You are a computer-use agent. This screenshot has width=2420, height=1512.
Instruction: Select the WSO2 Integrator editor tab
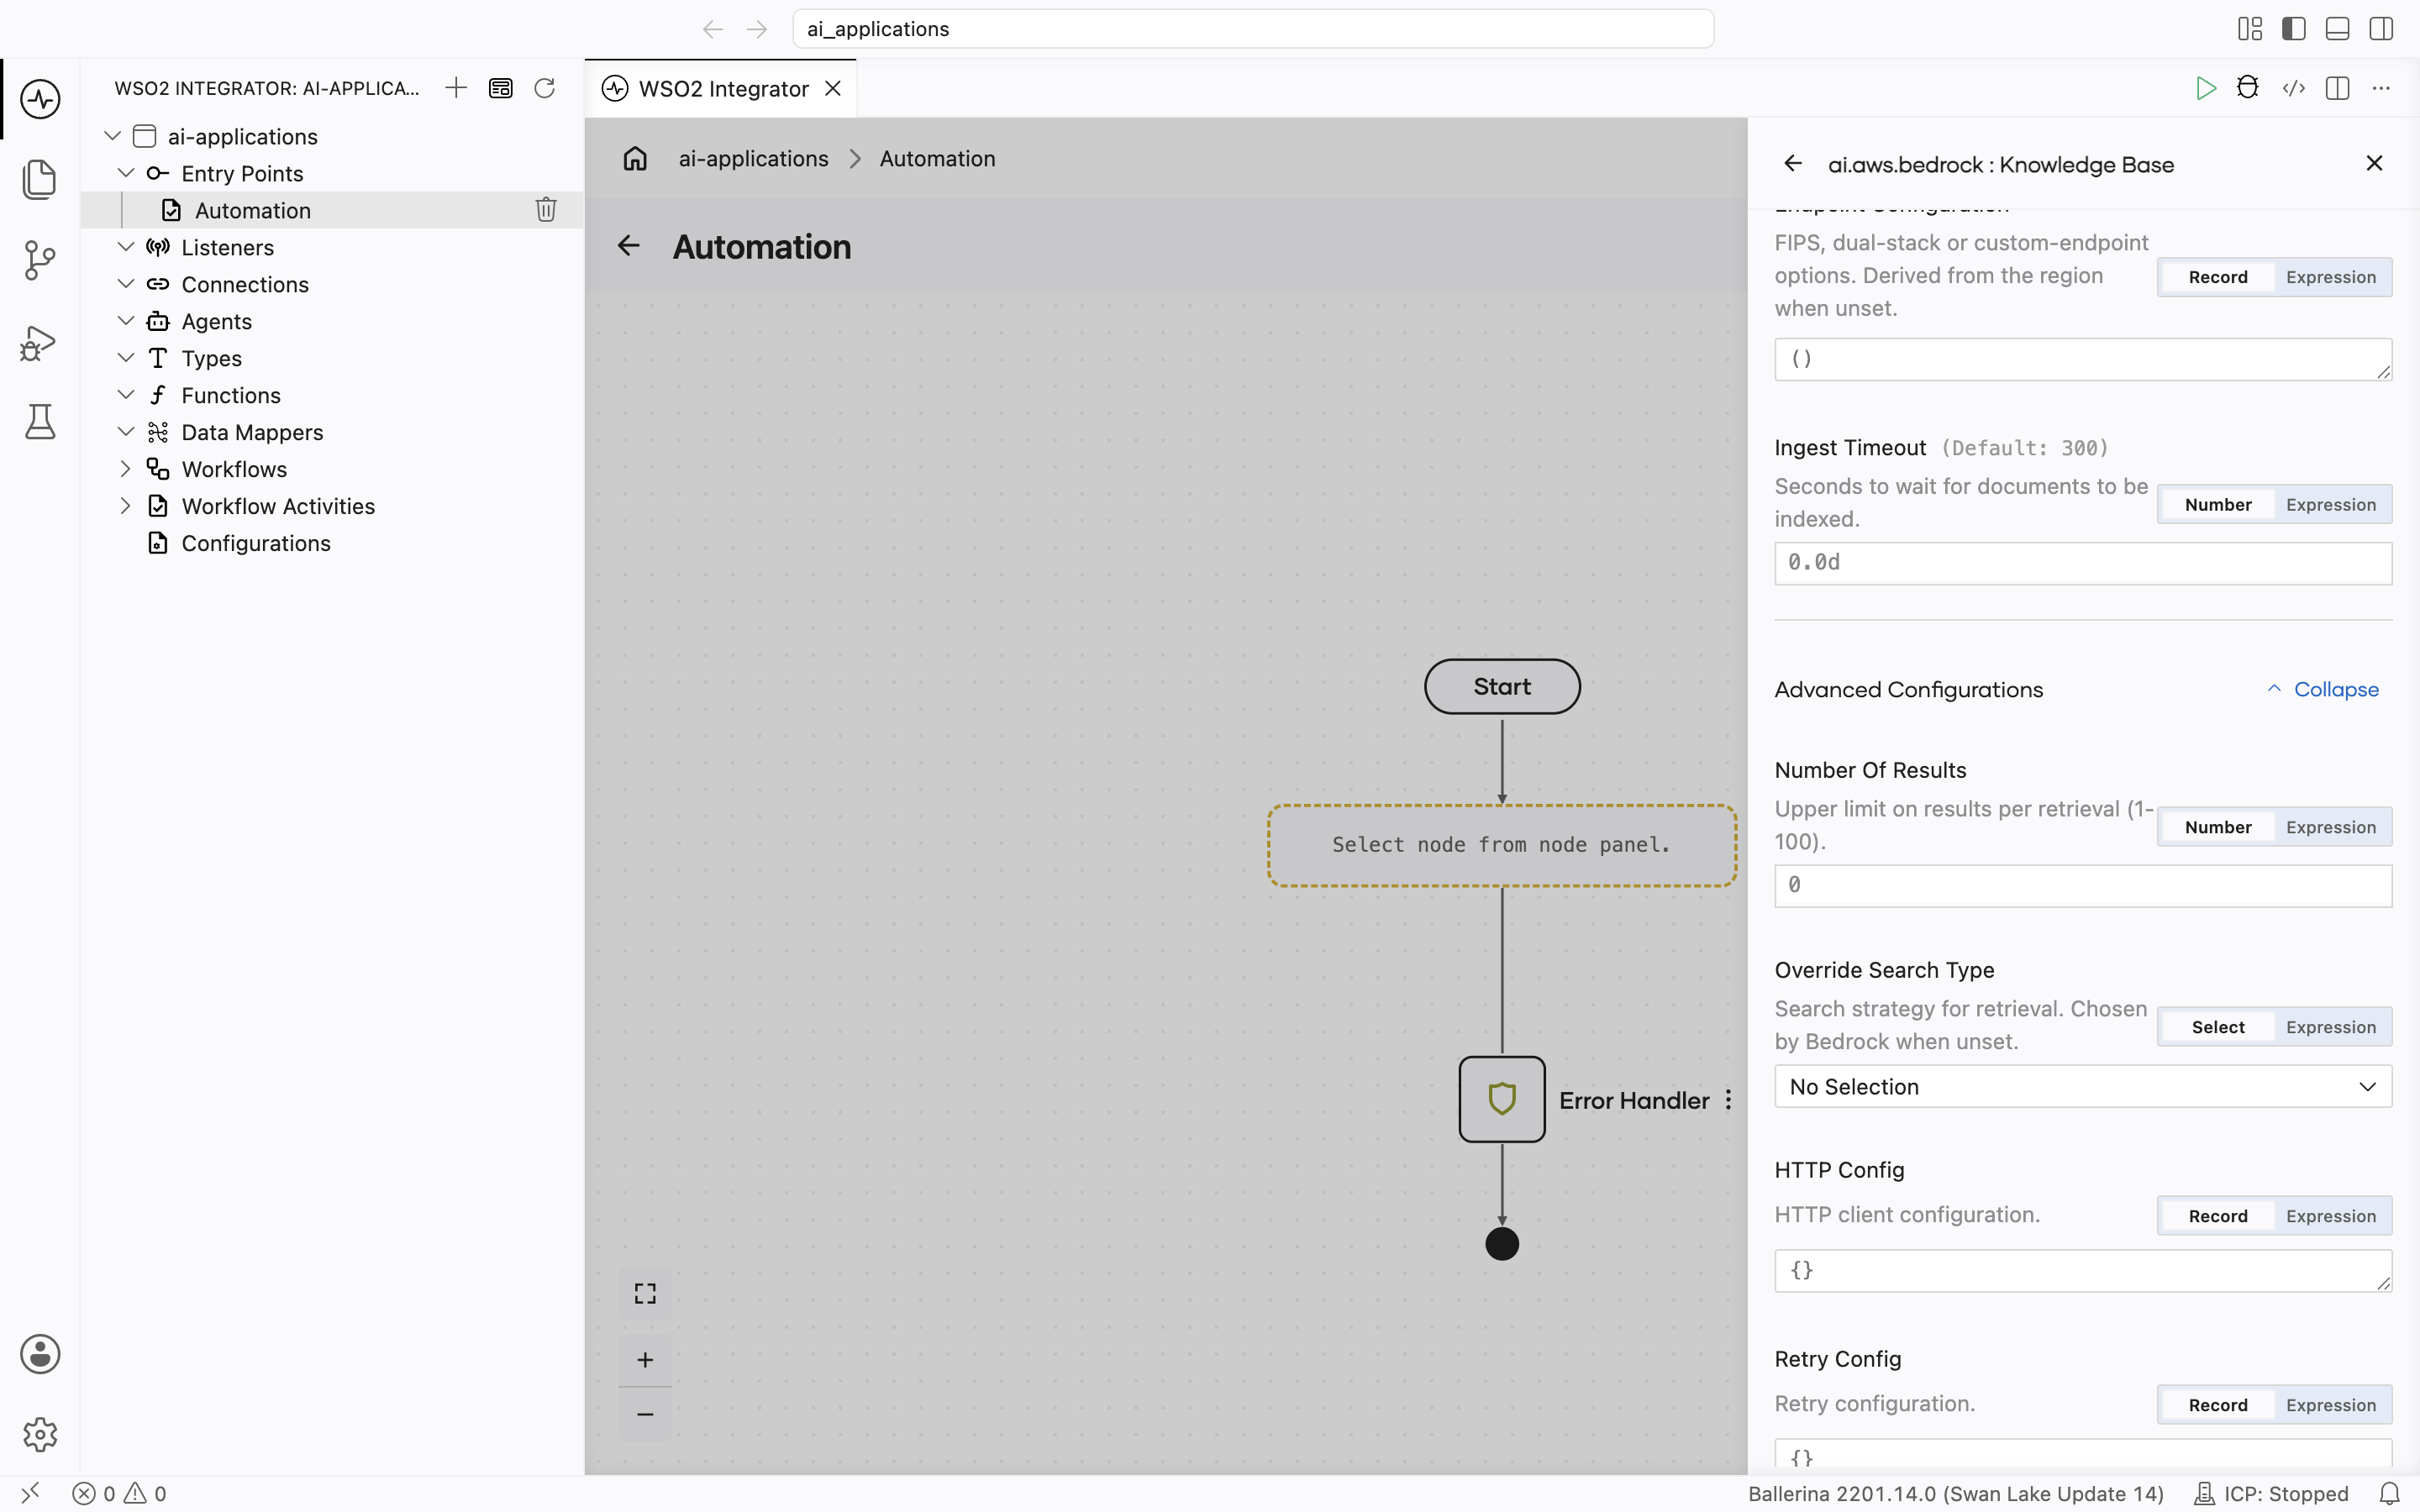click(x=722, y=89)
